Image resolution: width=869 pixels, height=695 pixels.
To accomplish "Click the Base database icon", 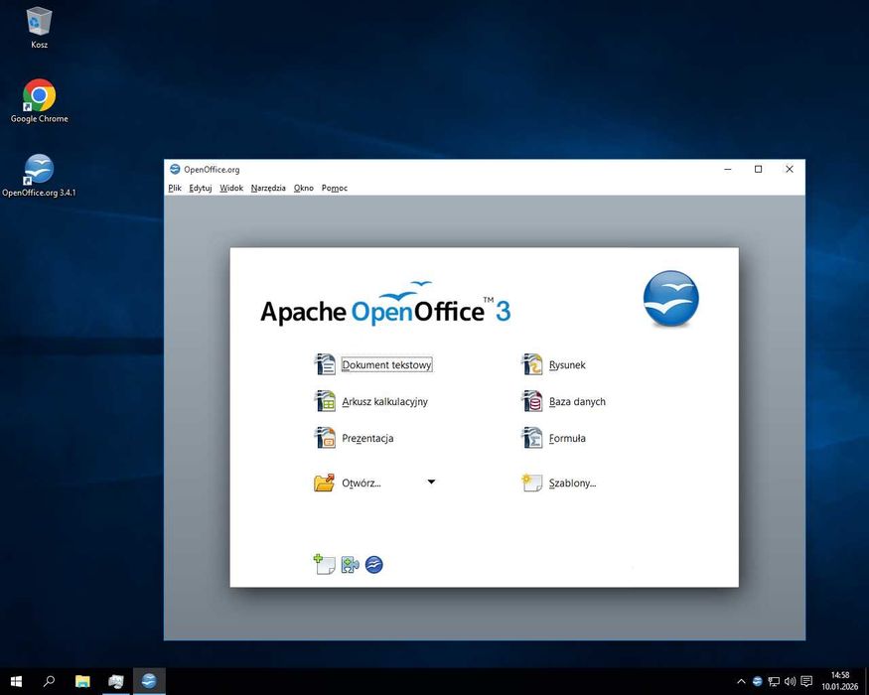I will pyautogui.click(x=532, y=401).
